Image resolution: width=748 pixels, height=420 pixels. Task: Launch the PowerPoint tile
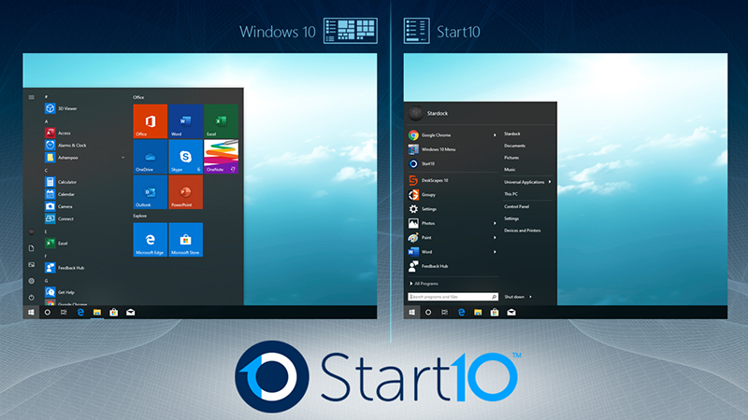[185, 192]
